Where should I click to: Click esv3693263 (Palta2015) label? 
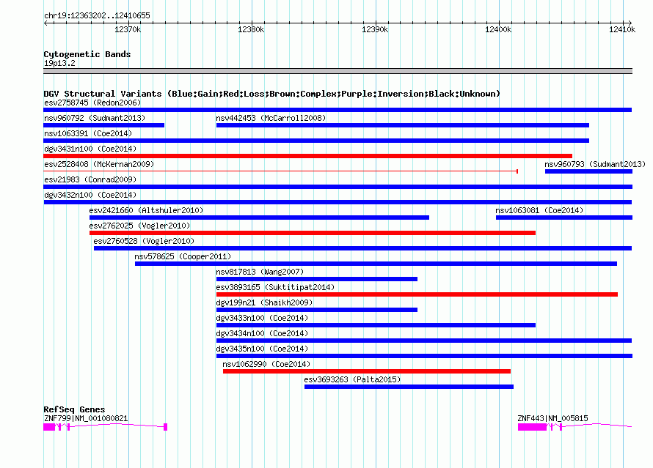pos(352,379)
